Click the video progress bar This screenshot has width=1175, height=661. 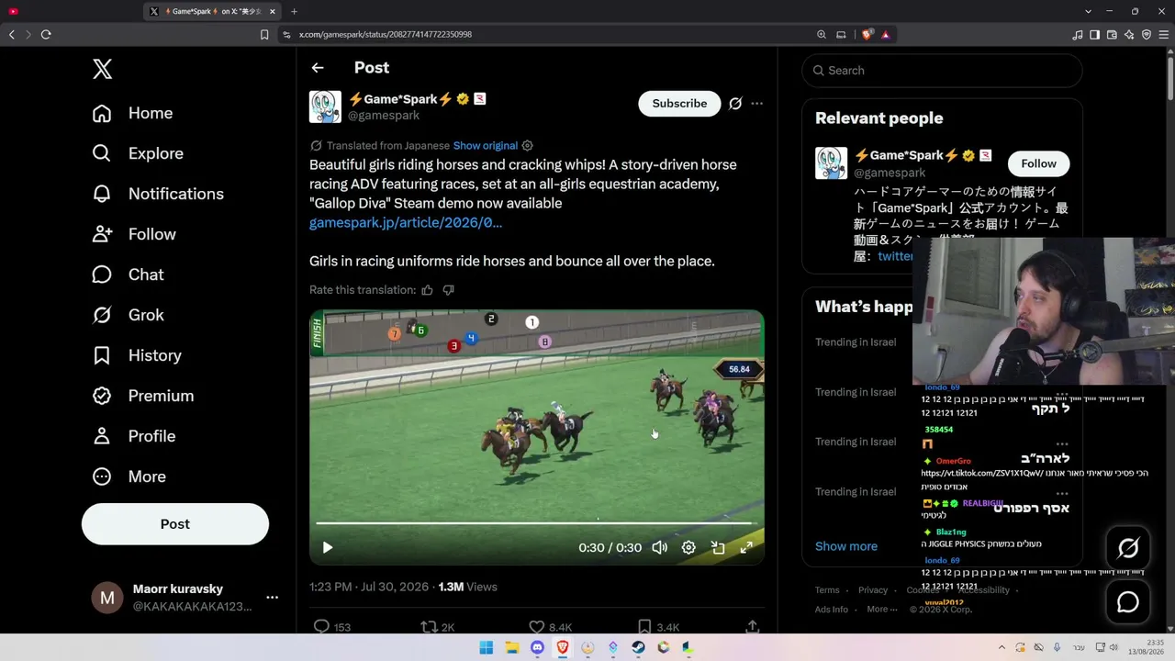[536, 523]
